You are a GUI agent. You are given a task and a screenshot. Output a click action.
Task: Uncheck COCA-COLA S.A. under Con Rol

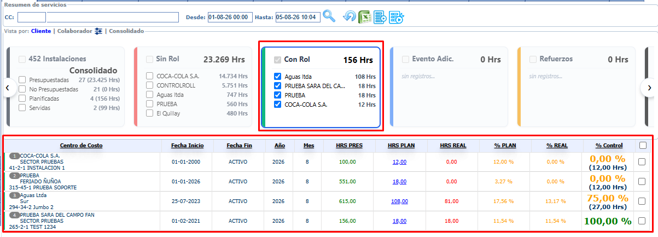pyautogui.click(x=277, y=105)
